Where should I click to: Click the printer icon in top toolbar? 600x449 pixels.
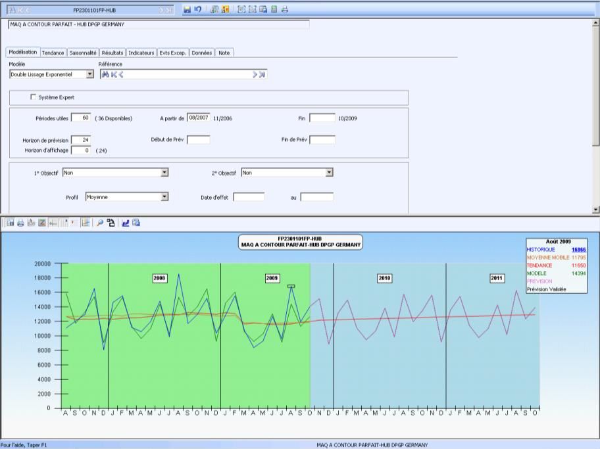285,10
